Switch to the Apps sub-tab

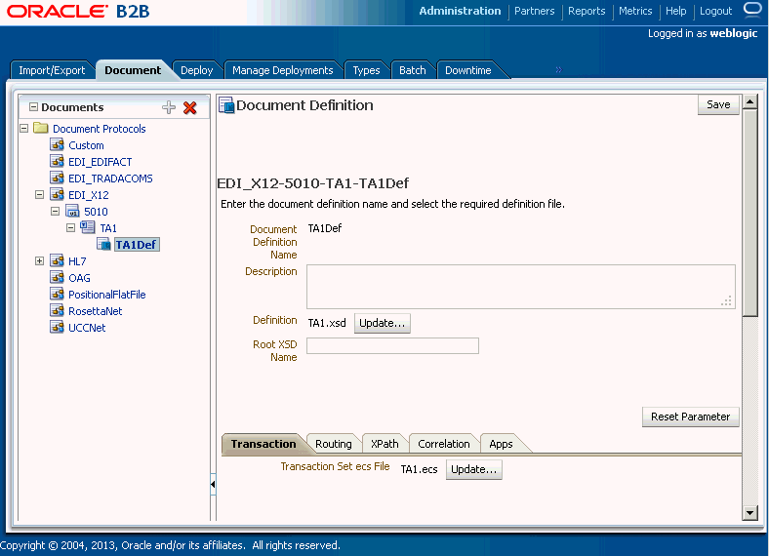pyautogui.click(x=501, y=444)
